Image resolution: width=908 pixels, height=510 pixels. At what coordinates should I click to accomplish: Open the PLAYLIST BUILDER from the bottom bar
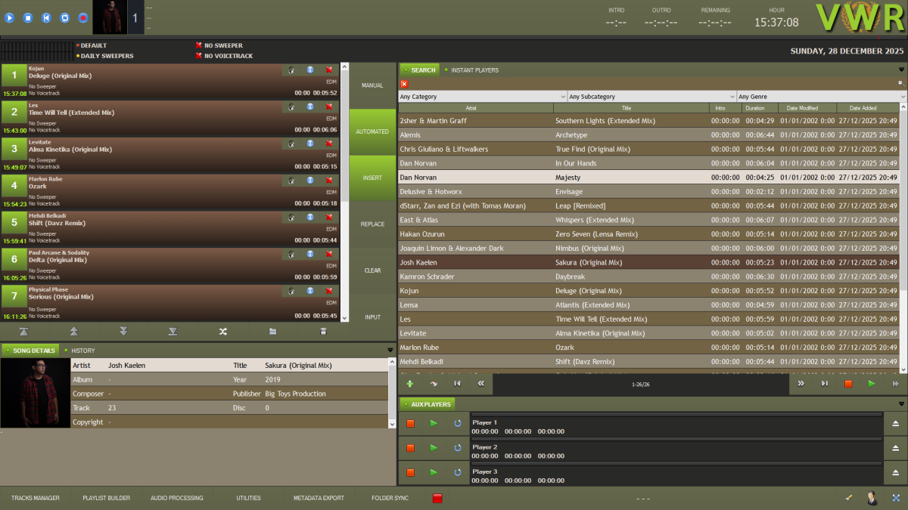tap(105, 498)
